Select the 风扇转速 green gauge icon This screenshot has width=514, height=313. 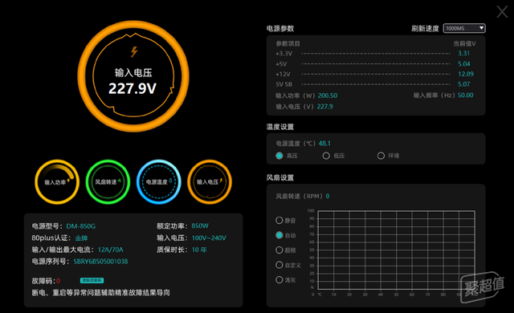pos(108,182)
